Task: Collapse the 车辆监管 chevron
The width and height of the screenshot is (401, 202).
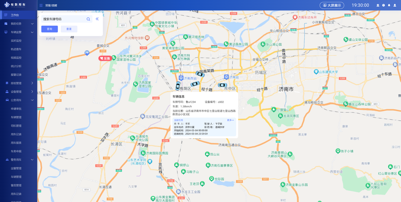Action: coord(32,32)
